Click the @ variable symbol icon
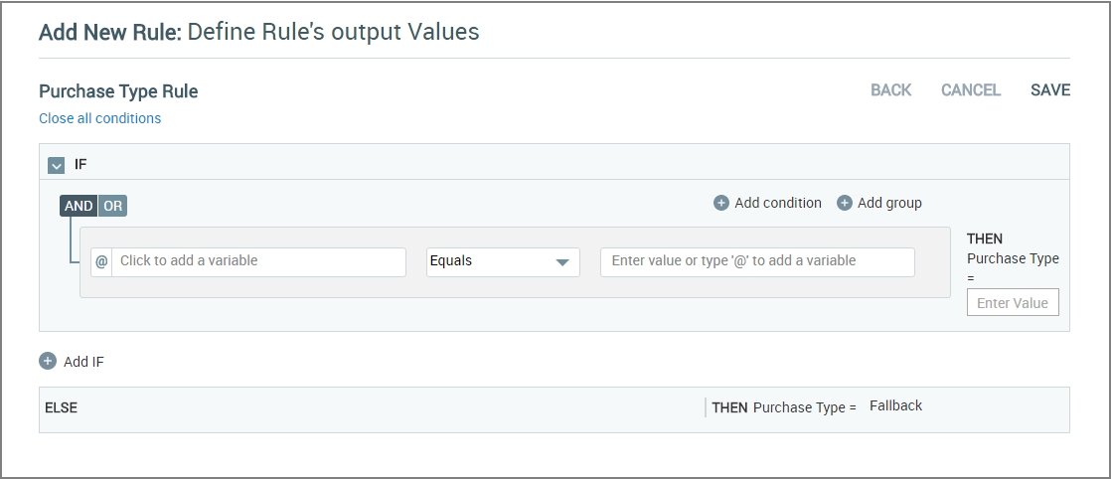This screenshot has height=479, width=1111. tap(101, 260)
